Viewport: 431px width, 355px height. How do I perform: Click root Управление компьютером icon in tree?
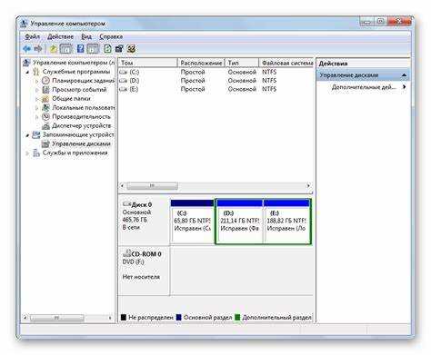pos(26,63)
